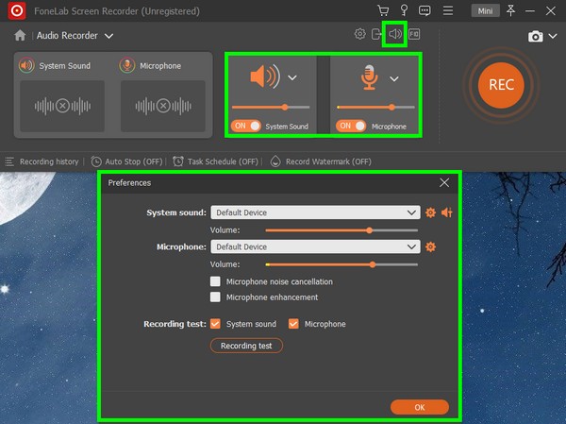Click the small Microphone round icon
Viewport: 566px width, 424px height.
click(127, 65)
